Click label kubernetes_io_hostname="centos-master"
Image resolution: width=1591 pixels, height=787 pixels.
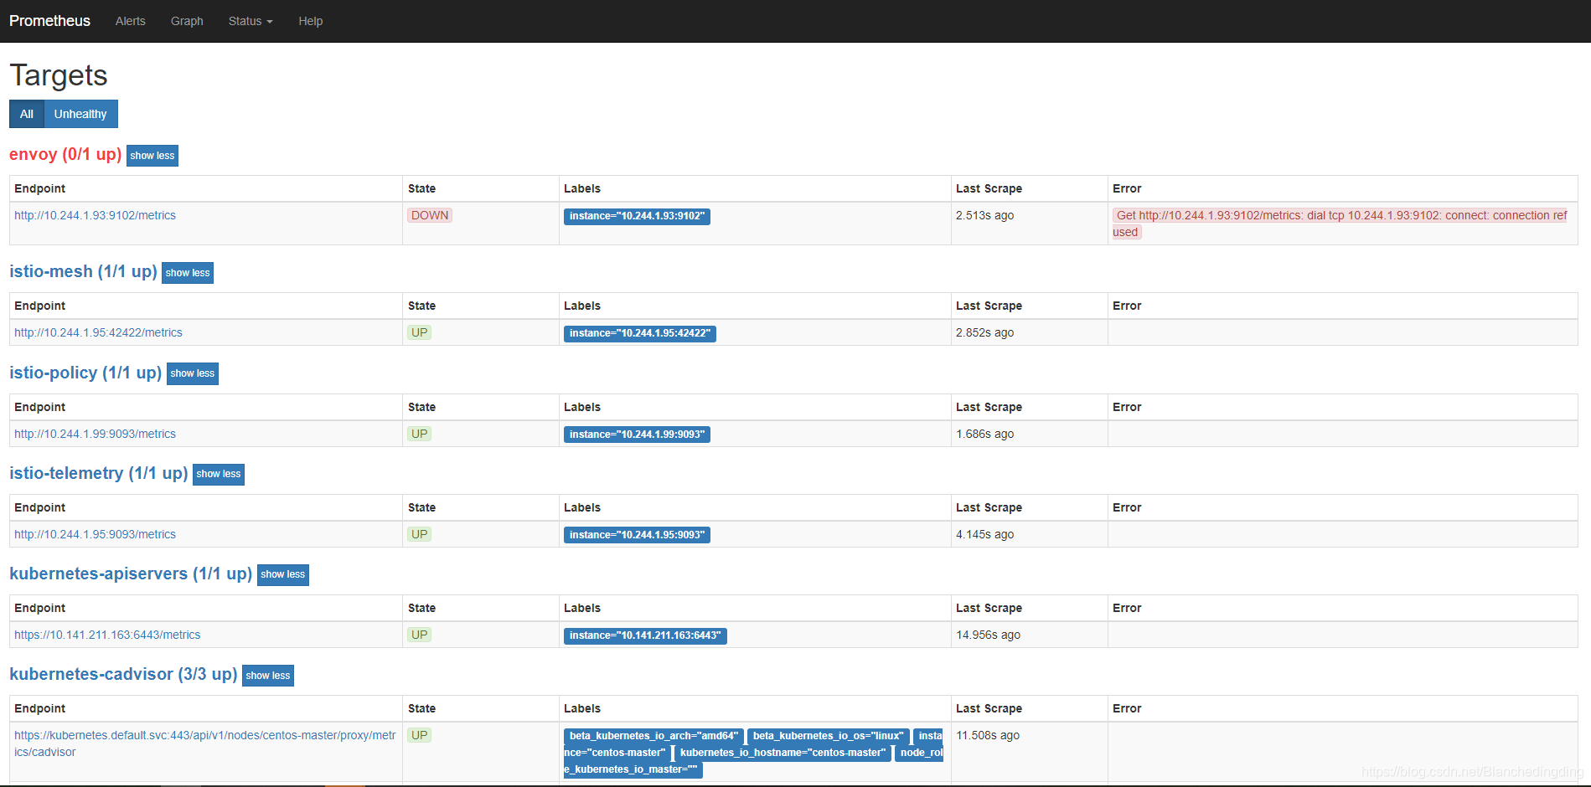click(783, 753)
